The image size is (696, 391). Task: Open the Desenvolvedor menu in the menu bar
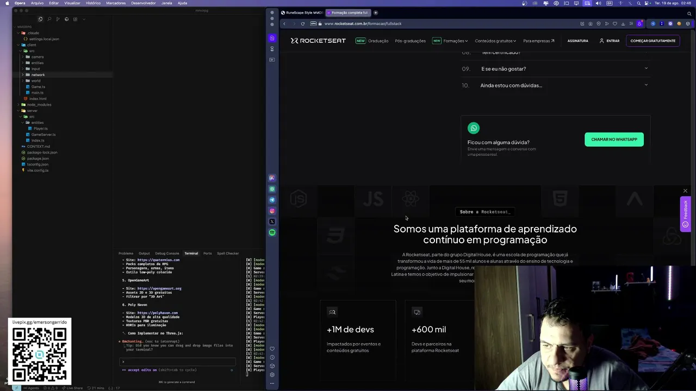point(143,3)
